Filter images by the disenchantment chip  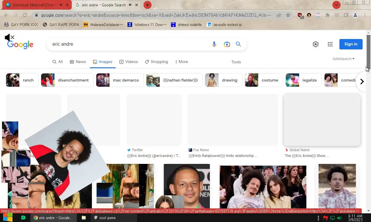tap(67, 80)
